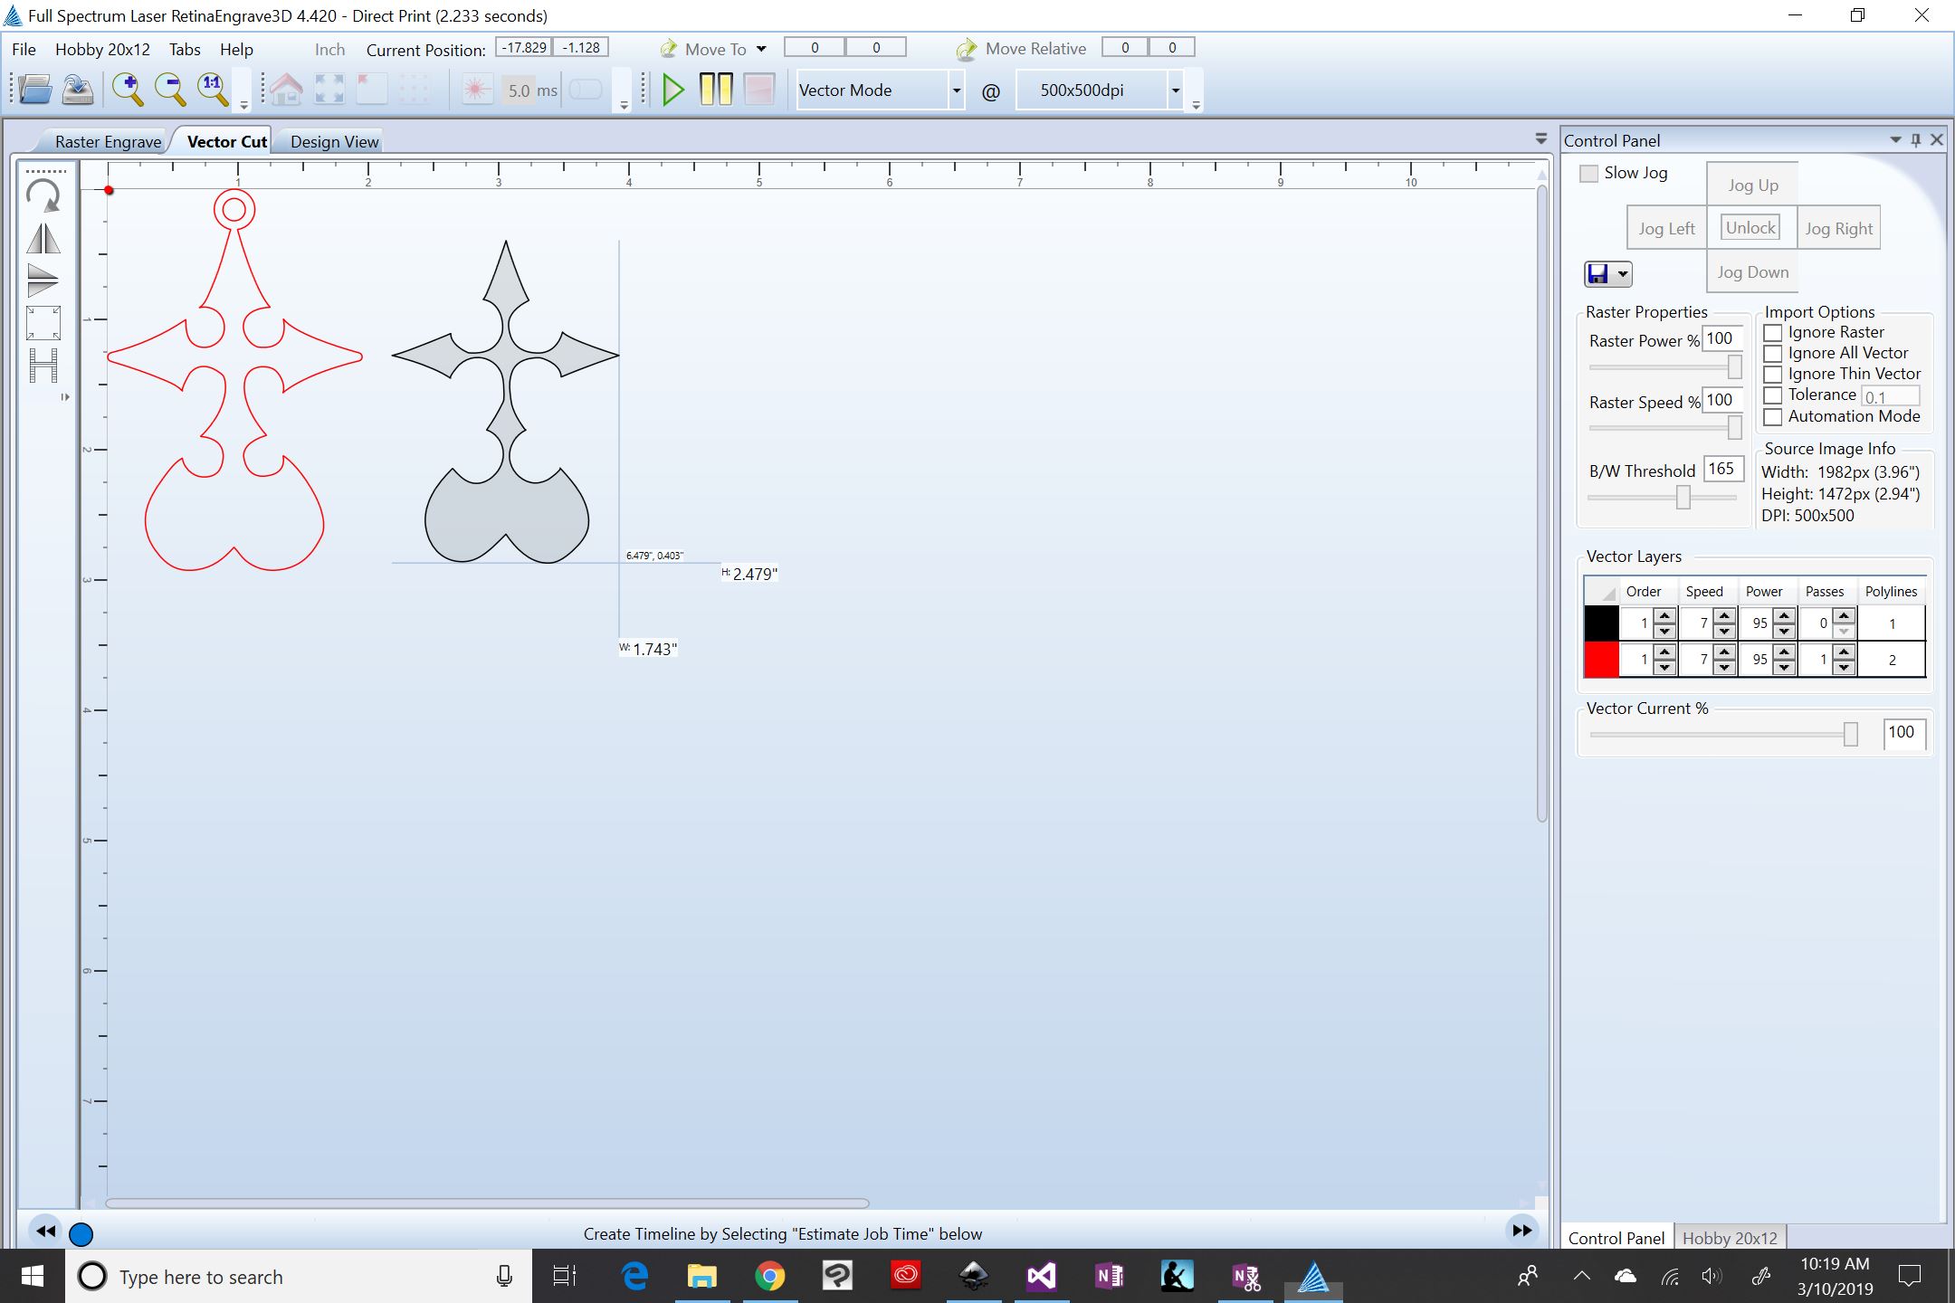The image size is (1955, 1303).
Task: Click Unlock button in Control Panel
Action: [1749, 227]
